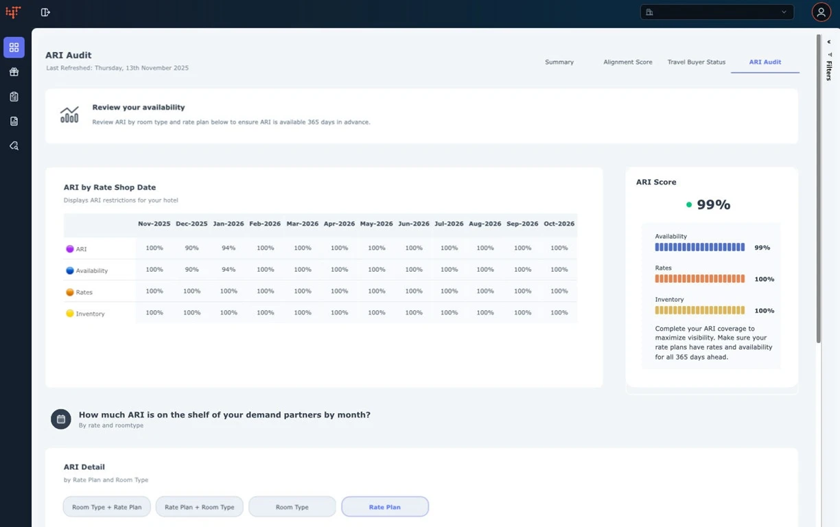Viewport: 840px width, 527px height.
Task: Click the page vertical scrollbar
Action: pos(818,189)
